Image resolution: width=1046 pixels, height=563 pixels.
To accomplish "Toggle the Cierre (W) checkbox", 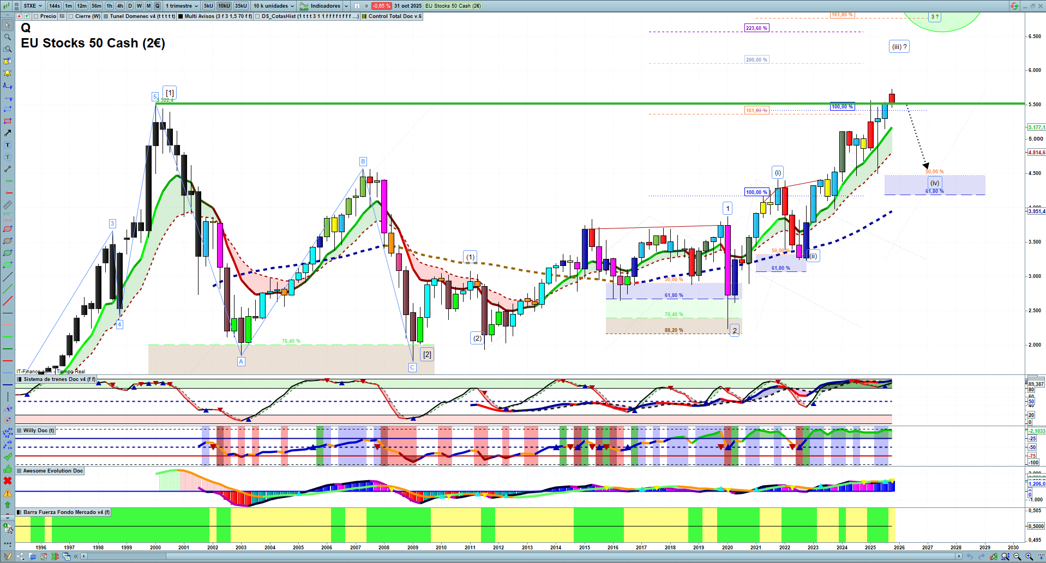I will pos(71,16).
